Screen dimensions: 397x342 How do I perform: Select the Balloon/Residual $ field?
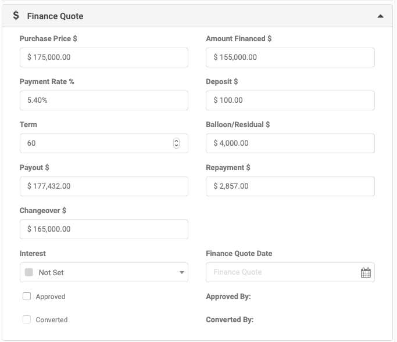point(290,143)
